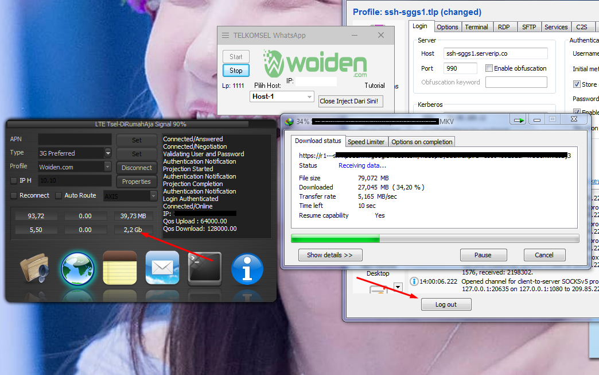Click 'Qos Download: 128000.00' log line

200,229
